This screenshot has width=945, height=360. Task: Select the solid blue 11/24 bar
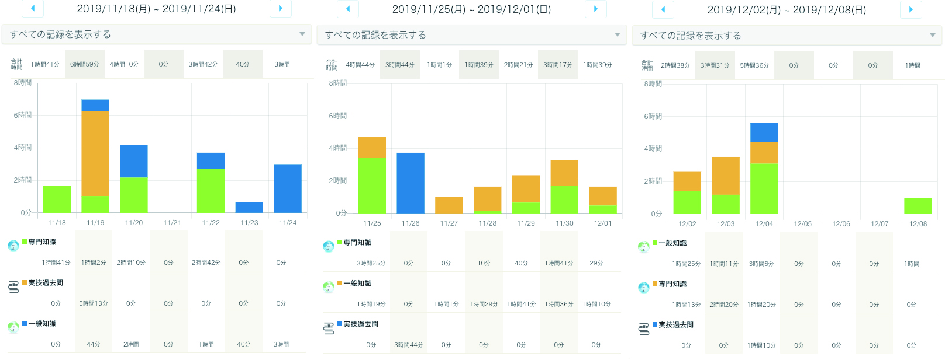(288, 188)
